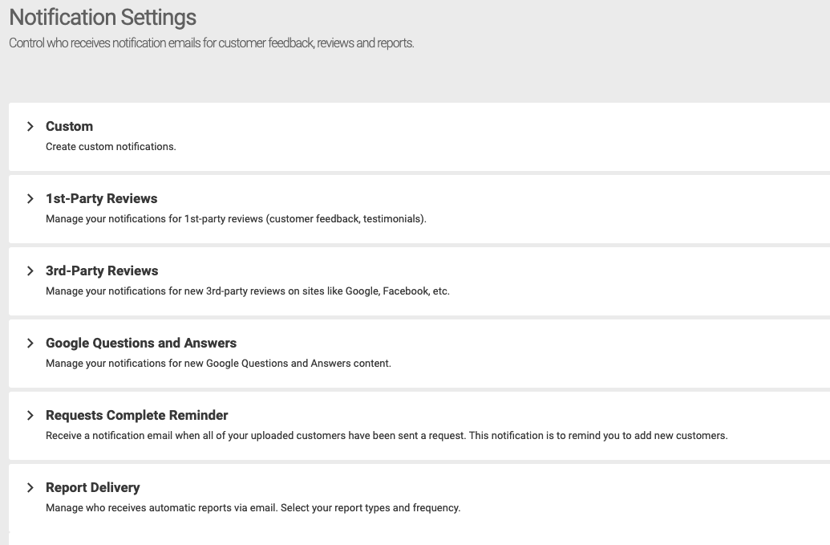Select Custom from the notification settings list
Image resolution: width=830 pixels, height=545 pixels.
pyautogui.click(x=69, y=126)
